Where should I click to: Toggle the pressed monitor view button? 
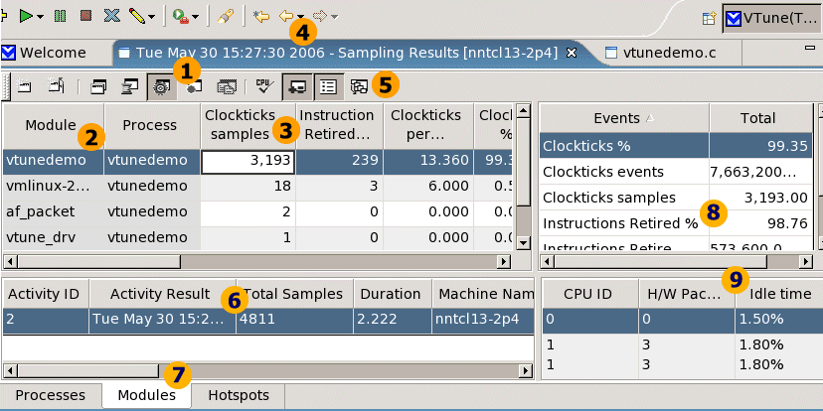296,86
